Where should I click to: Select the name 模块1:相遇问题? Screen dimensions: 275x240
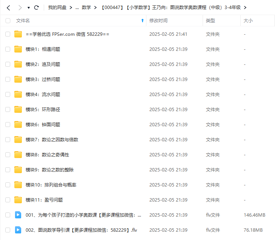point(43,49)
